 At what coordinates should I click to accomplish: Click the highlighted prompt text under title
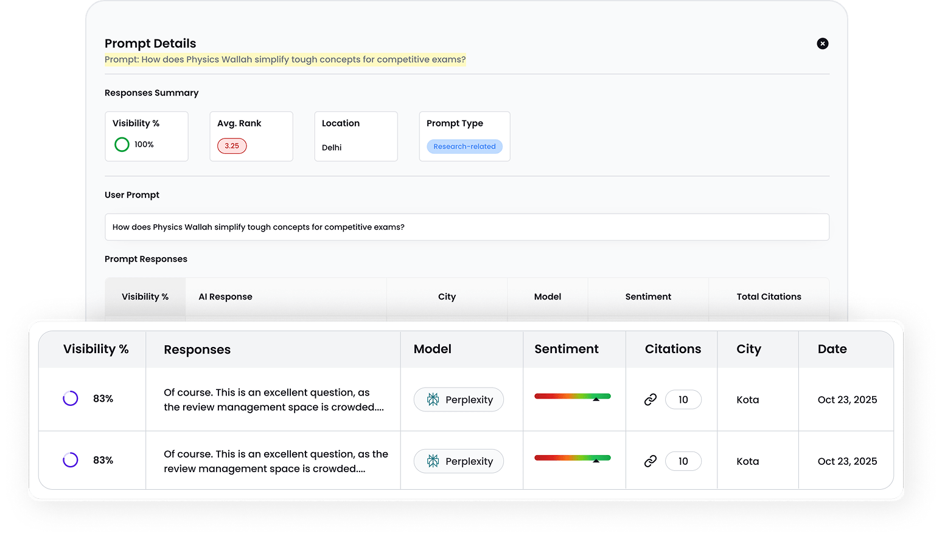coord(285,60)
